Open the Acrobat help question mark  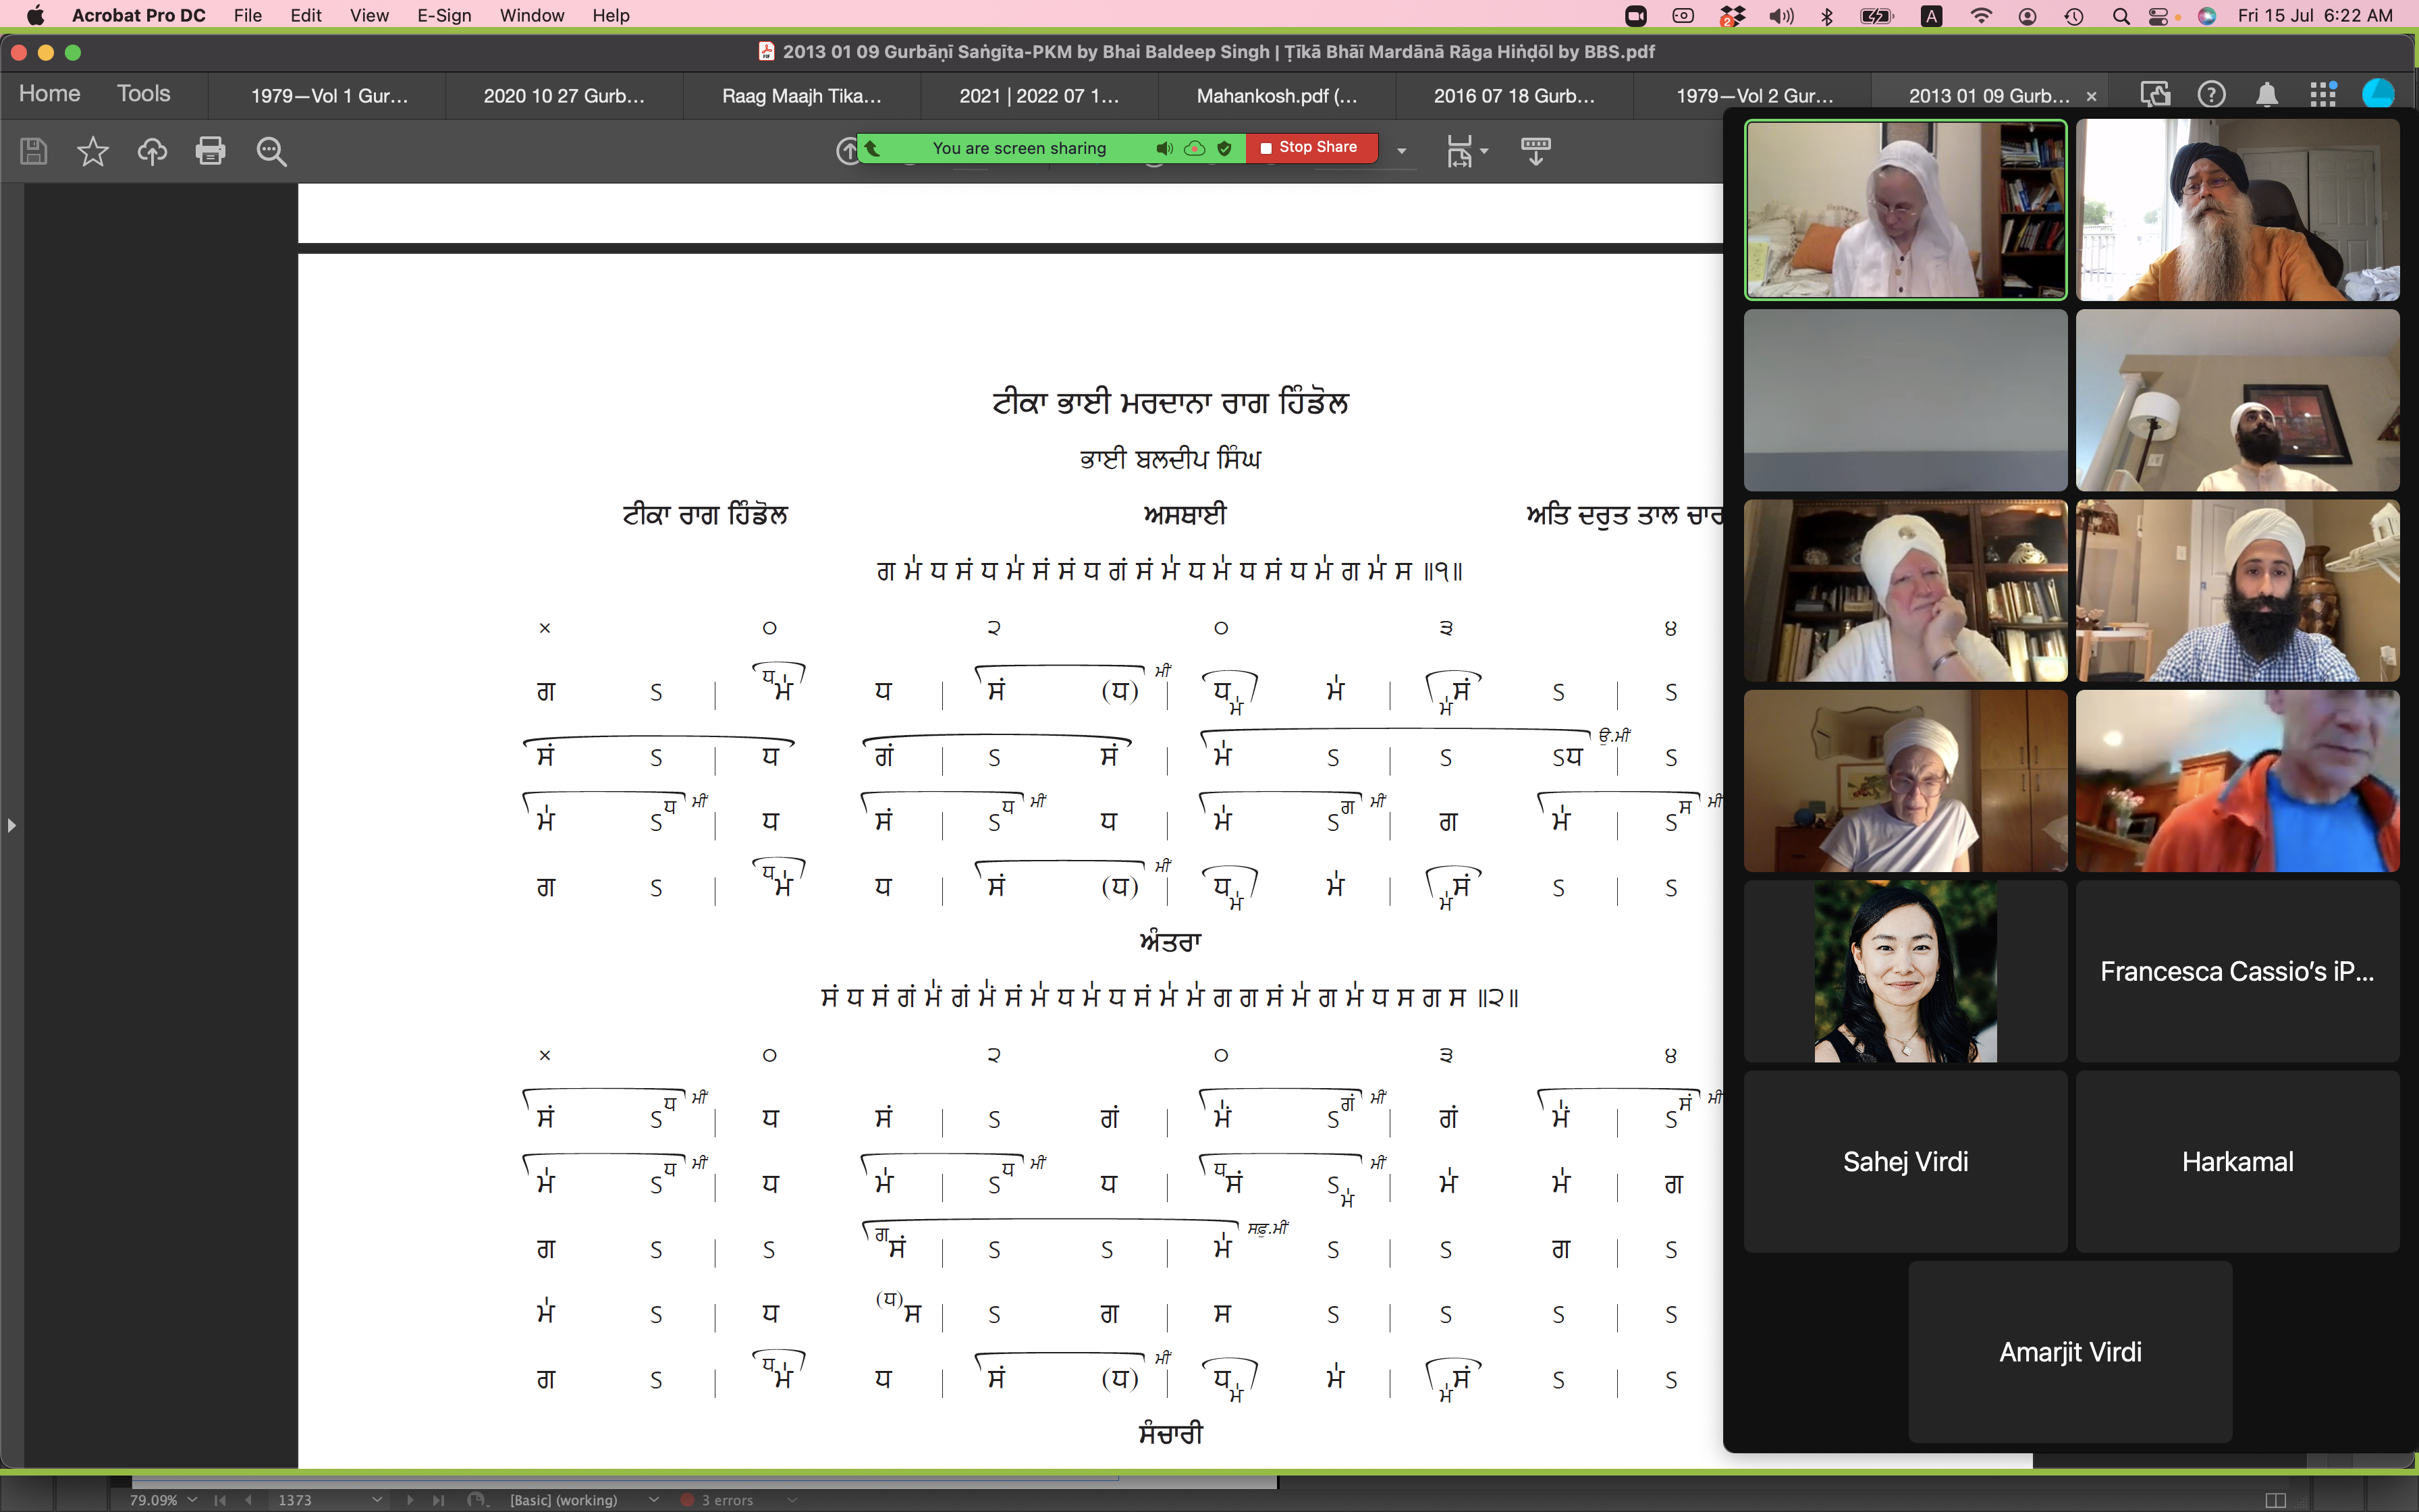point(2211,95)
